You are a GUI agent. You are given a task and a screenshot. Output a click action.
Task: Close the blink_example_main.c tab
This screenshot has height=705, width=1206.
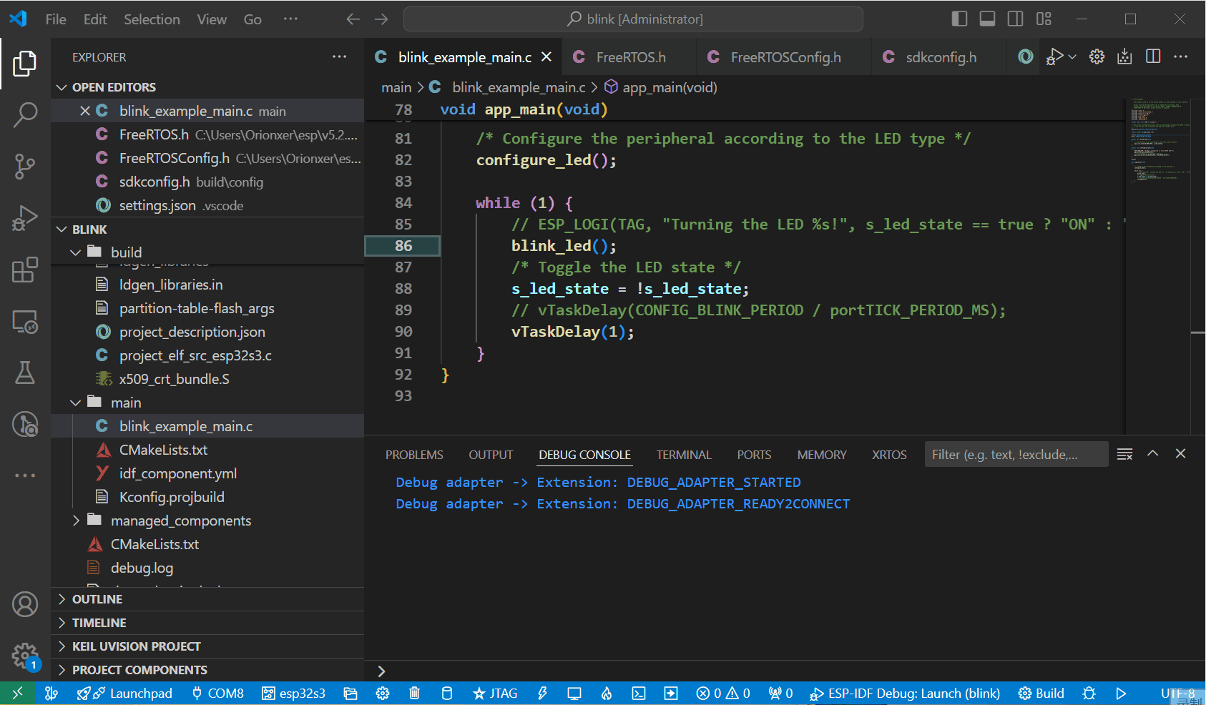click(x=546, y=56)
